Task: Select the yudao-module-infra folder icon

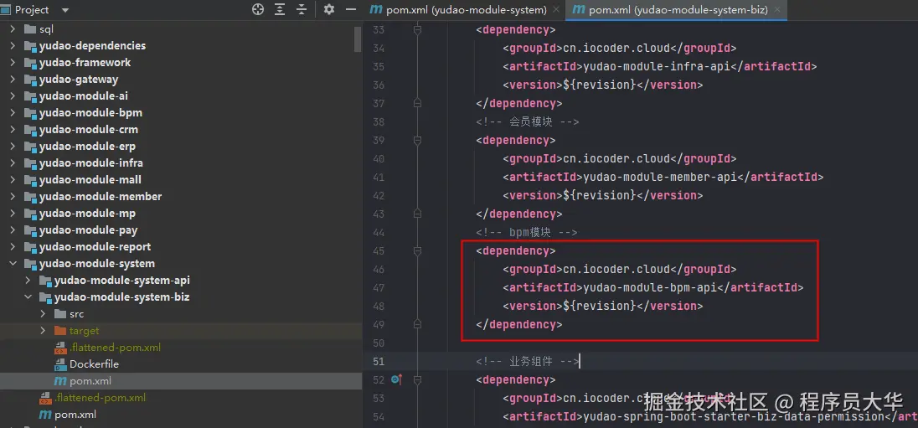Action: pyautogui.click(x=30, y=163)
